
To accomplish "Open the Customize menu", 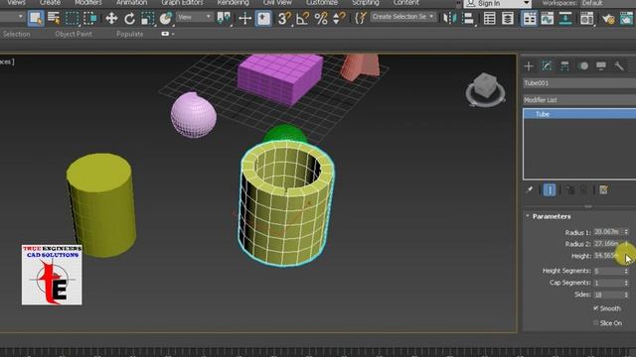I will click(x=322, y=3).
